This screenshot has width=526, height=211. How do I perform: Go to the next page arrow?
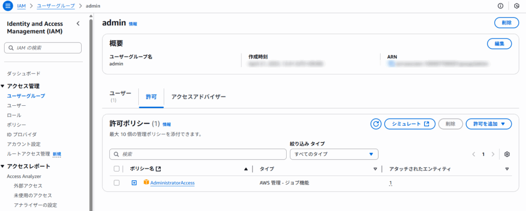tap(493, 155)
